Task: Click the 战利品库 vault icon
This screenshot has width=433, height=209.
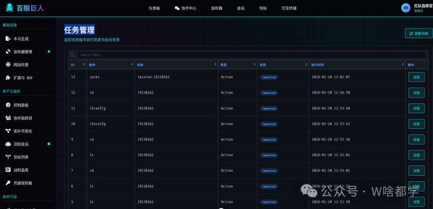Action: click(x=8, y=170)
